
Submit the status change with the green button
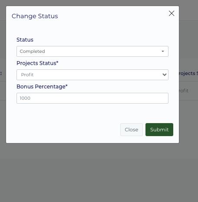coord(159,130)
